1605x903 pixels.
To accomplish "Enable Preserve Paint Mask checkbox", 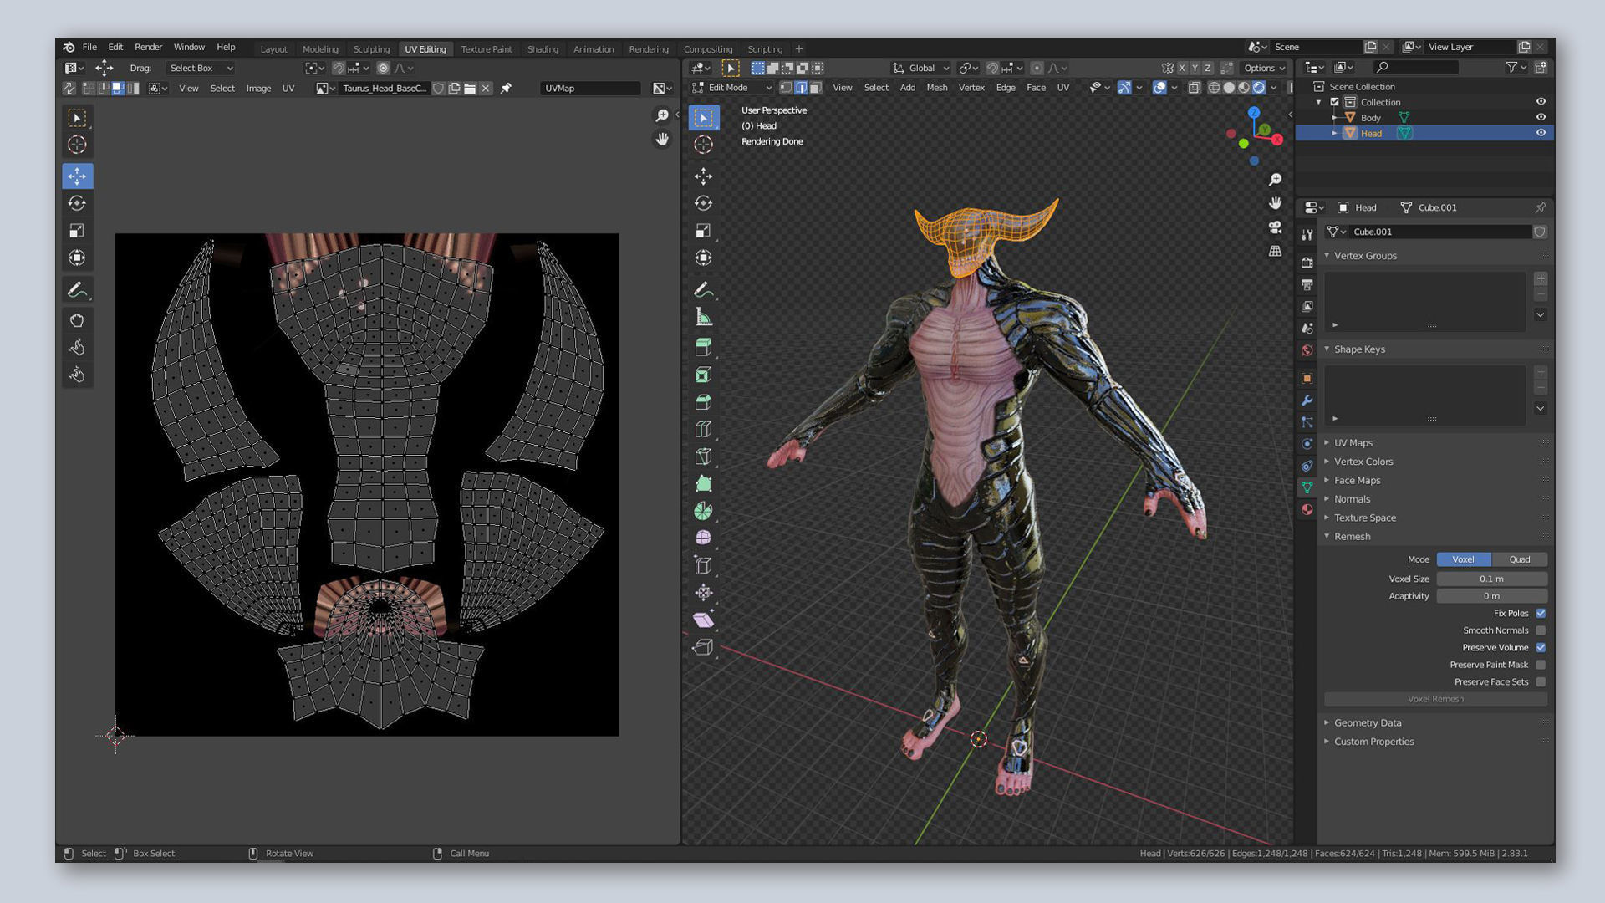I will coord(1541,665).
